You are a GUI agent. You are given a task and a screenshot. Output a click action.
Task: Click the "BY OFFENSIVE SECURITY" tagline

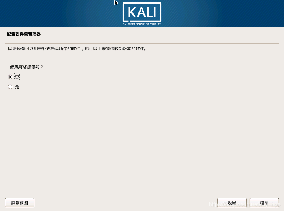pos(142,24)
